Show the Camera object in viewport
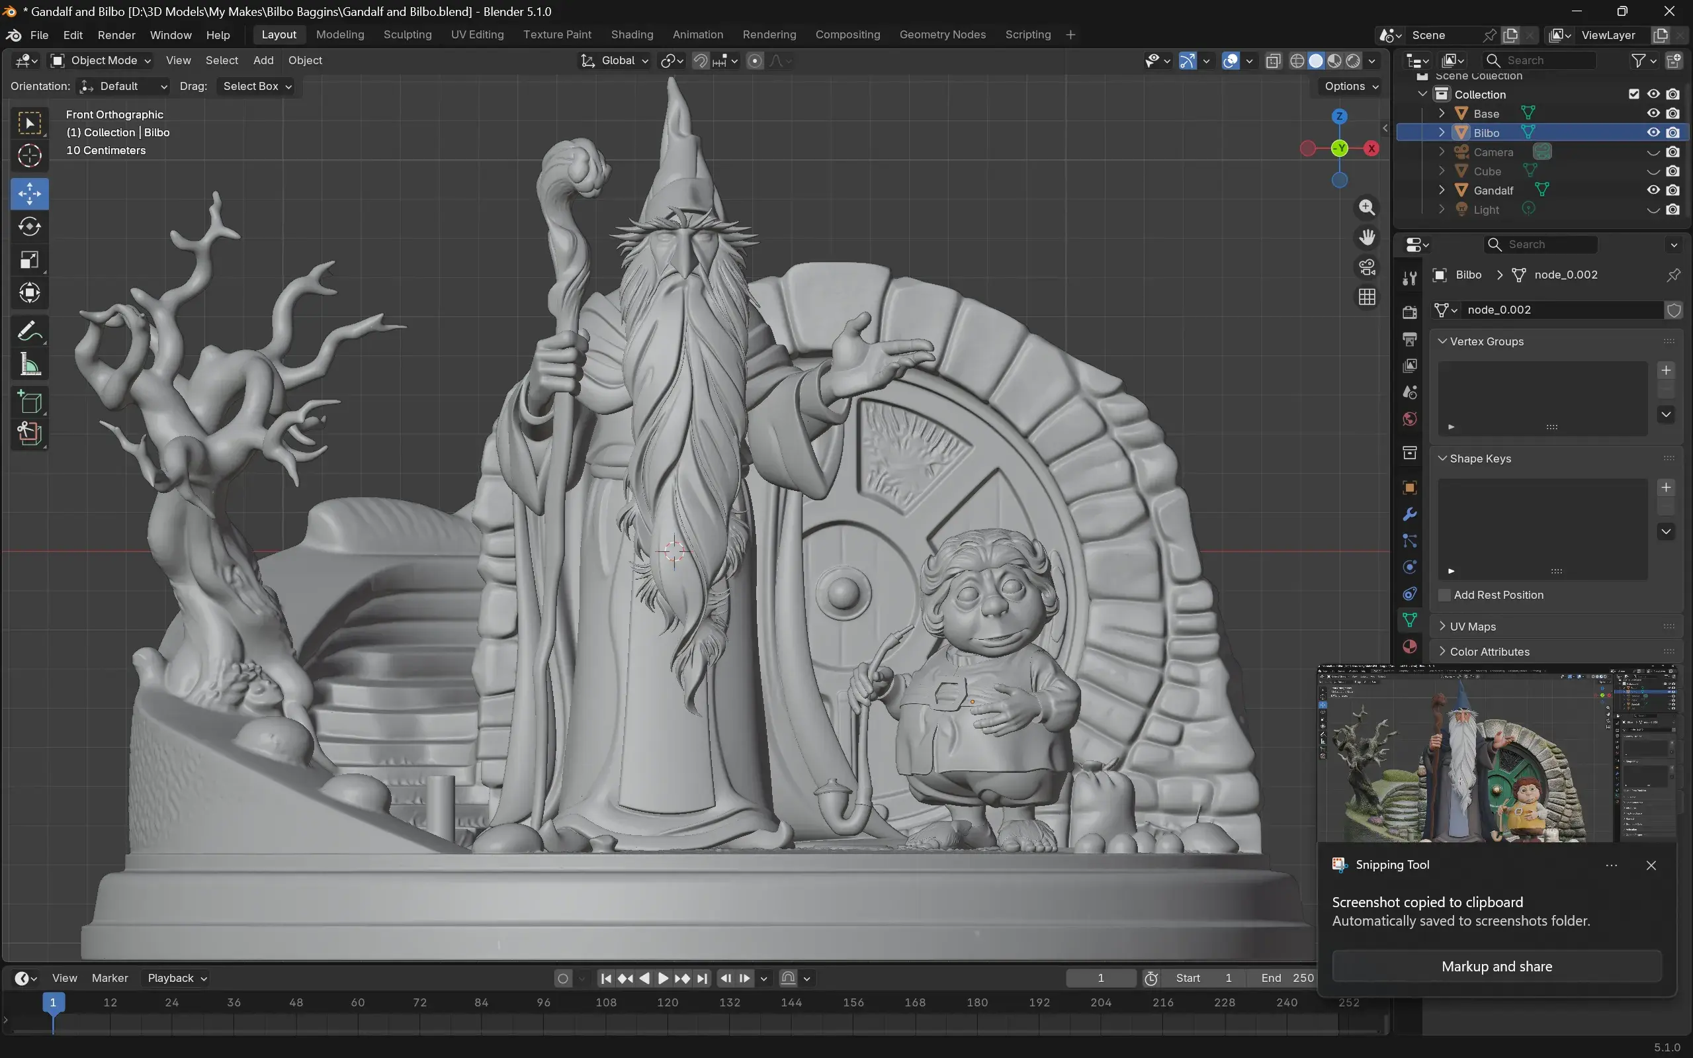The width and height of the screenshot is (1693, 1058). point(1653,152)
